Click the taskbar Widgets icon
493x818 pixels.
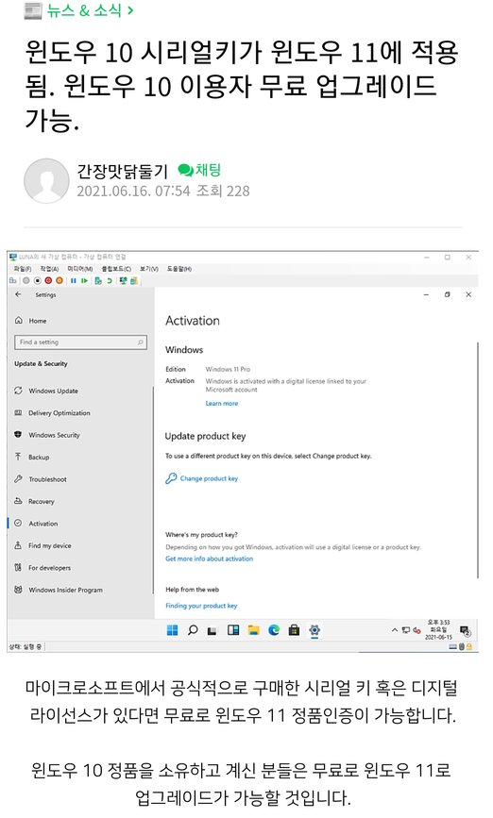pos(233,630)
